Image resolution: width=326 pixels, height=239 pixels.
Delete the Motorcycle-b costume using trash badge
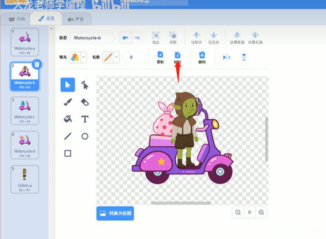tap(37, 64)
